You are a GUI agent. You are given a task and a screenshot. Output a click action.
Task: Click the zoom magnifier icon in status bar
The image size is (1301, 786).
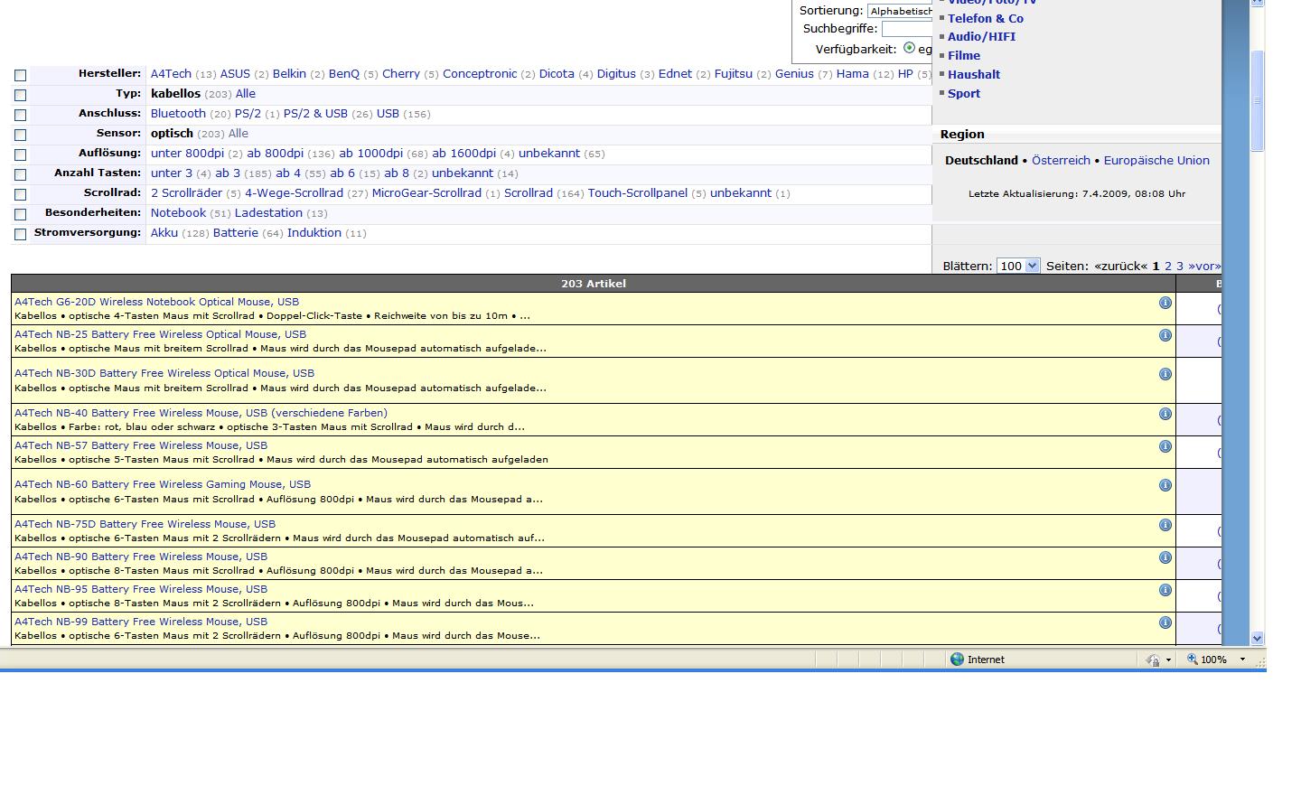1193,660
